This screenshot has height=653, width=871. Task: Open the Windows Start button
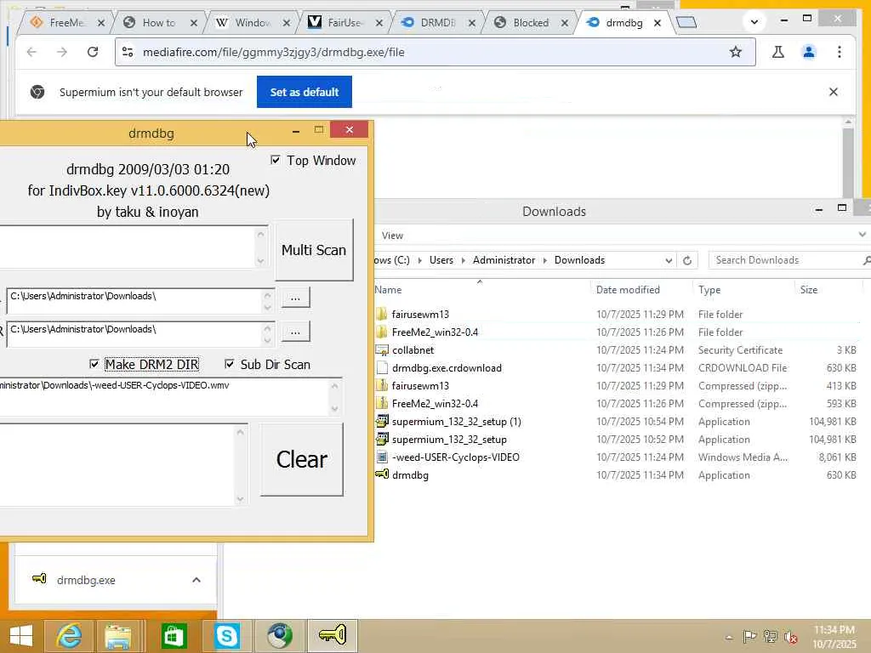point(21,636)
